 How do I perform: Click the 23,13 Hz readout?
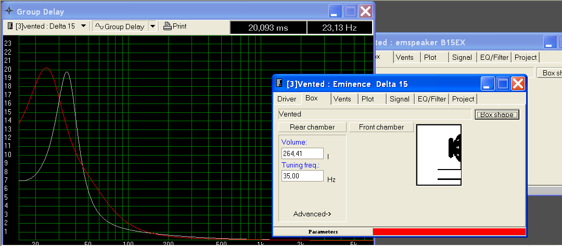pyautogui.click(x=339, y=28)
